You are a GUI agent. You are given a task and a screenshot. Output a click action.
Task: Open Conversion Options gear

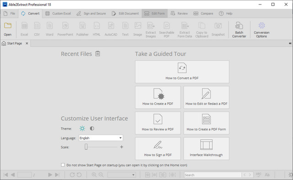(261, 30)
